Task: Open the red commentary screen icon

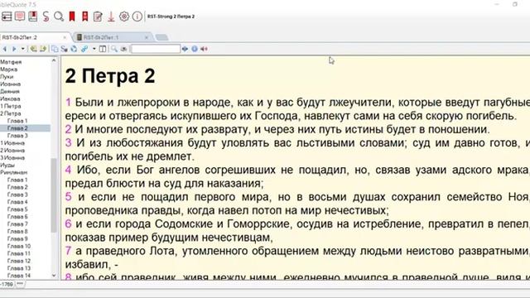Action: click(x=20, y=17)
